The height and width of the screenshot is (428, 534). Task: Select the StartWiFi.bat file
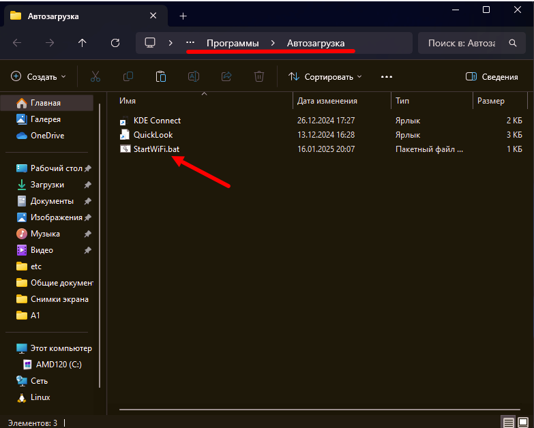pyautogui.click(x=156, y=149)
